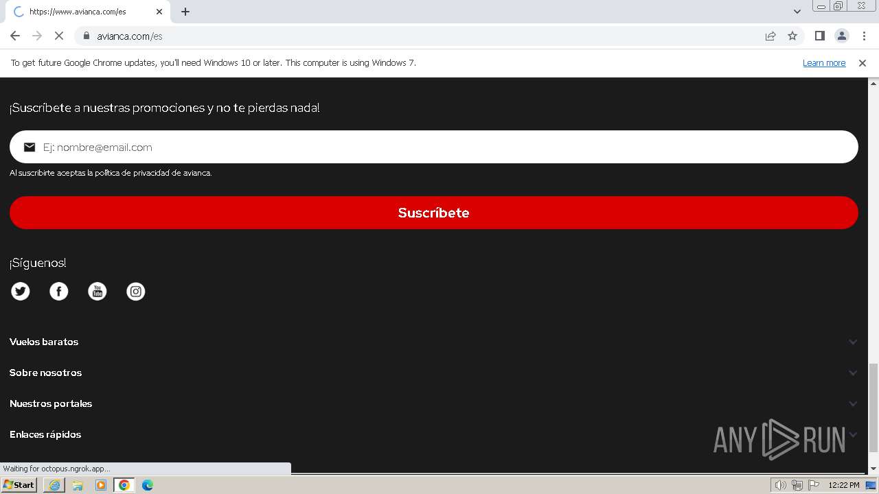The height and width of the screenshot is (494, 879).
Task: Stop loading the page with the X button
Action: pos(59,36)
